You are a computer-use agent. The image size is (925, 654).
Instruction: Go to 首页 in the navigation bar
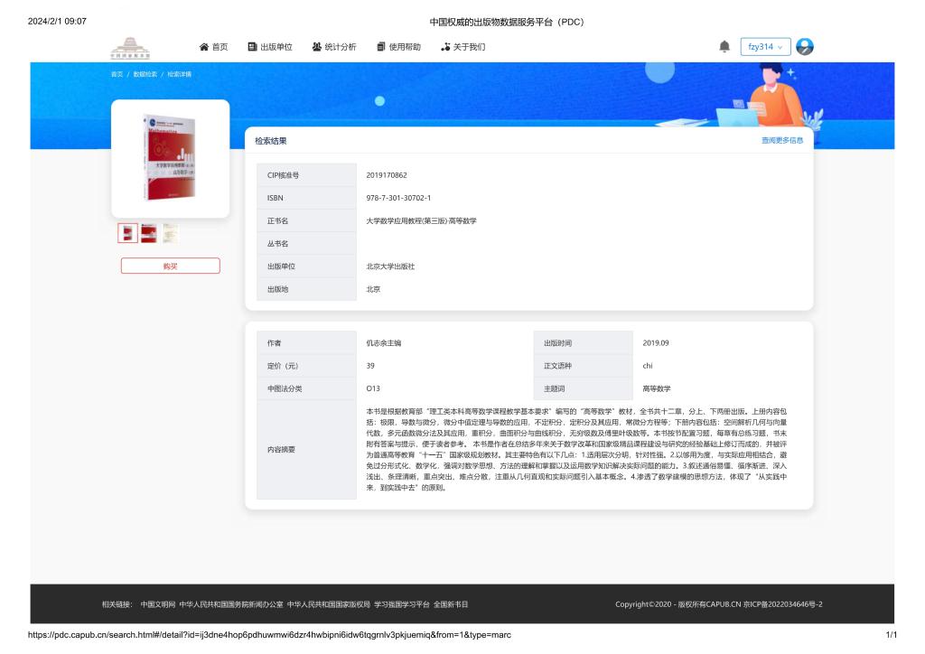[213, 47]
